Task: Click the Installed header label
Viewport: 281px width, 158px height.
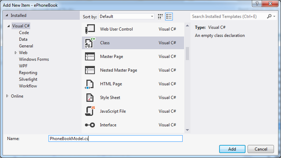Action: point(18,15)
